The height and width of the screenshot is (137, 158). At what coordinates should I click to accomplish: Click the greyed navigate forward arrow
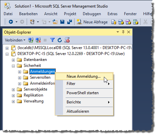22,22
